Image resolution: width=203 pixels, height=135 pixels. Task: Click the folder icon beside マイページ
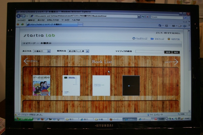click(x=152, y=39)
